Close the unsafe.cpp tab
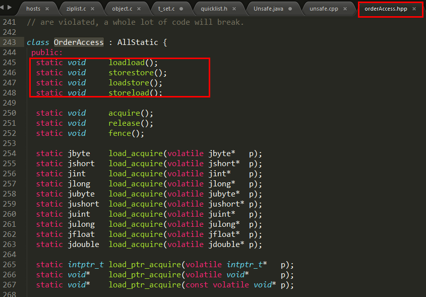Screen dimensions: 426x297 [x=345, y=9]
